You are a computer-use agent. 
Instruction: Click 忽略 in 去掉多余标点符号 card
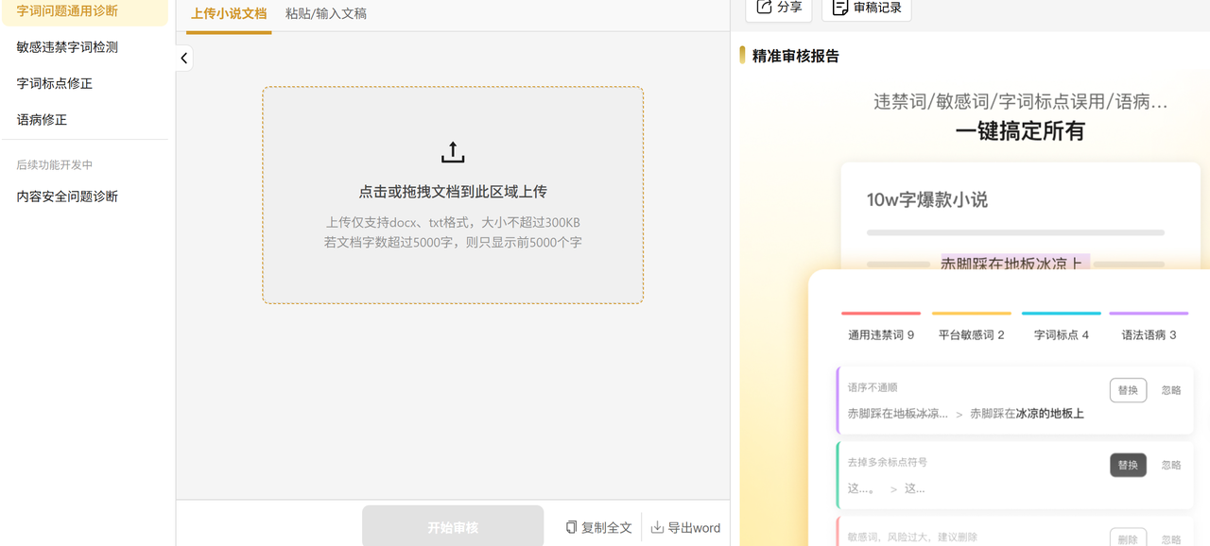point(1171,465)
